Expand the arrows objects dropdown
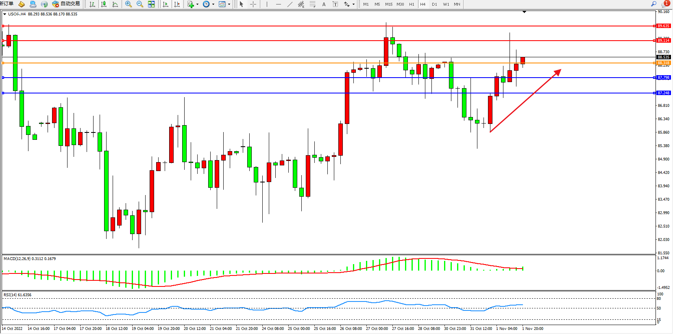Viewport: 673px width, 334px height. (x=353, y=4)
